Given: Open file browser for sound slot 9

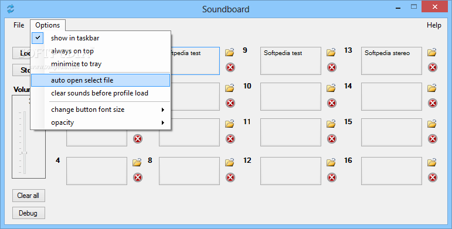Looking at the screenshot, I should 331,53.
